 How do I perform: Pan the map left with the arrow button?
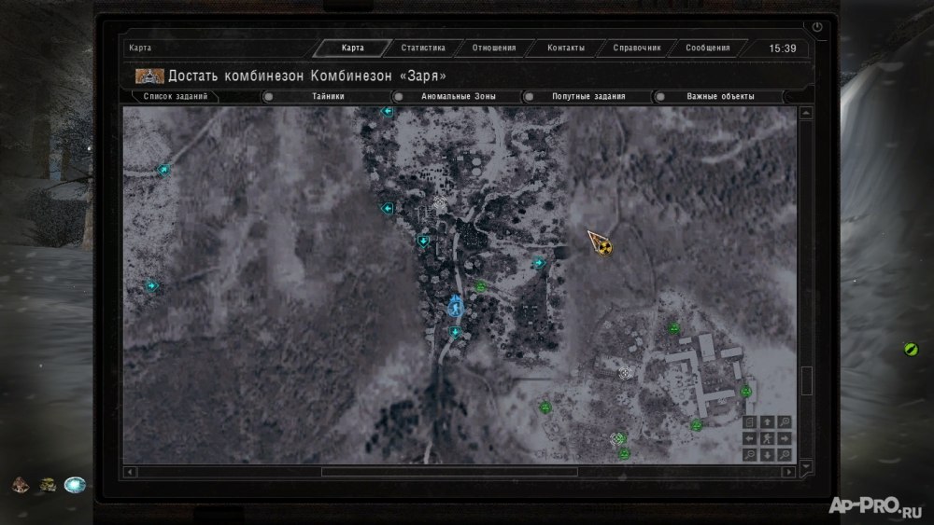click(750, 437)
